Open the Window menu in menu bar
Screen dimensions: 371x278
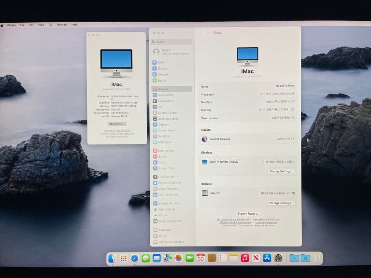point(62,25)
